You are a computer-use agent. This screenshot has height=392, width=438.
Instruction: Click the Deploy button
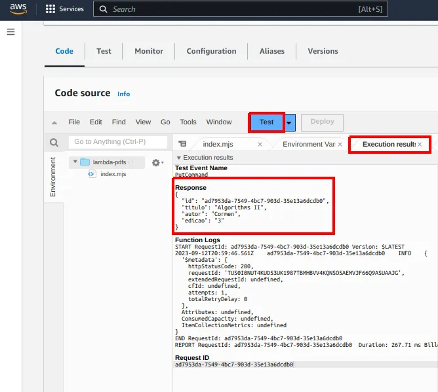click(322, 122)
